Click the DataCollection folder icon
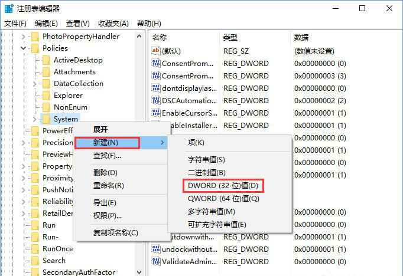Screen dimensions: 403x276 point(46,84)
